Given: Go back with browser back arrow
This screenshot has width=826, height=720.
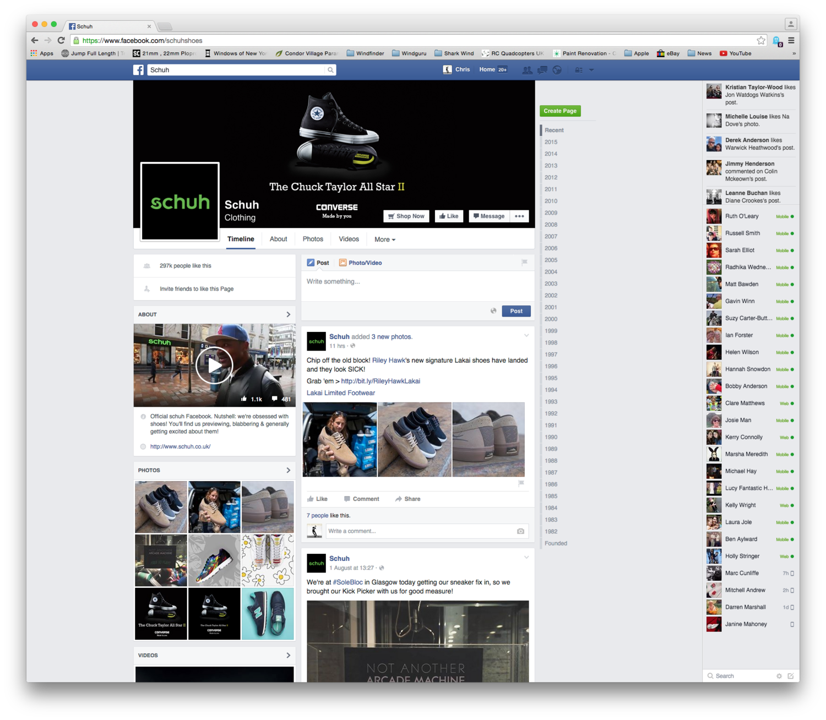Looking at the screenshot, I should [x=35, y=40].
